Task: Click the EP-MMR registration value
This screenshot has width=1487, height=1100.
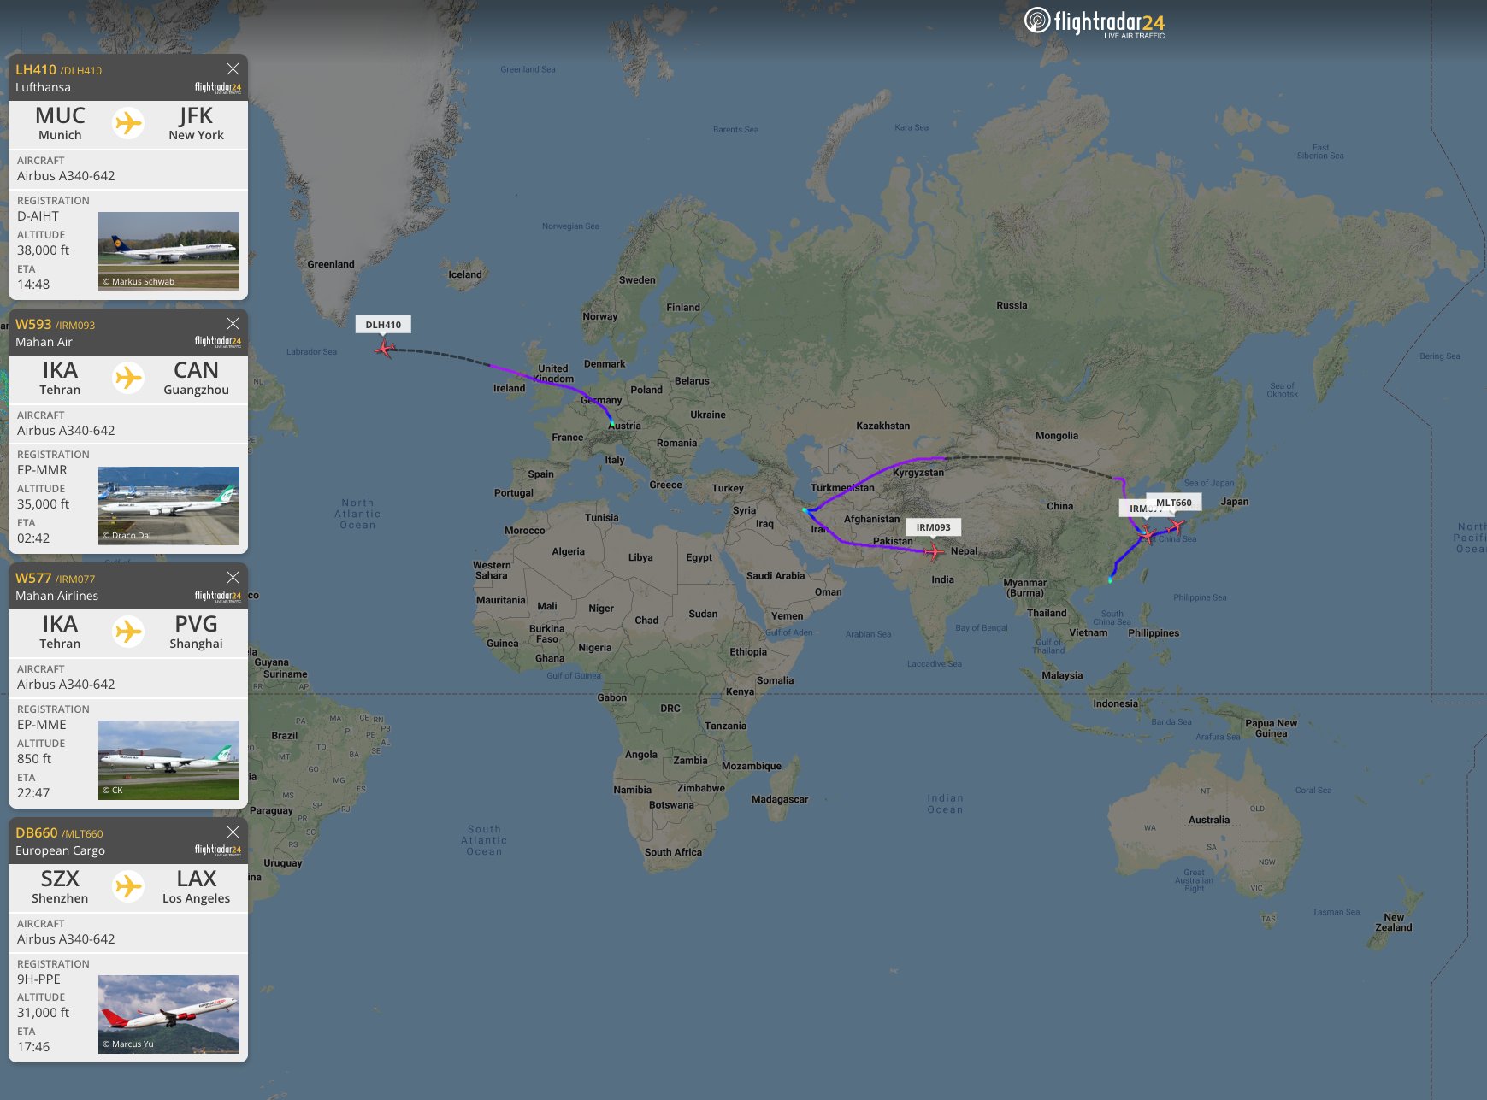Action: [x=42, y=470]
